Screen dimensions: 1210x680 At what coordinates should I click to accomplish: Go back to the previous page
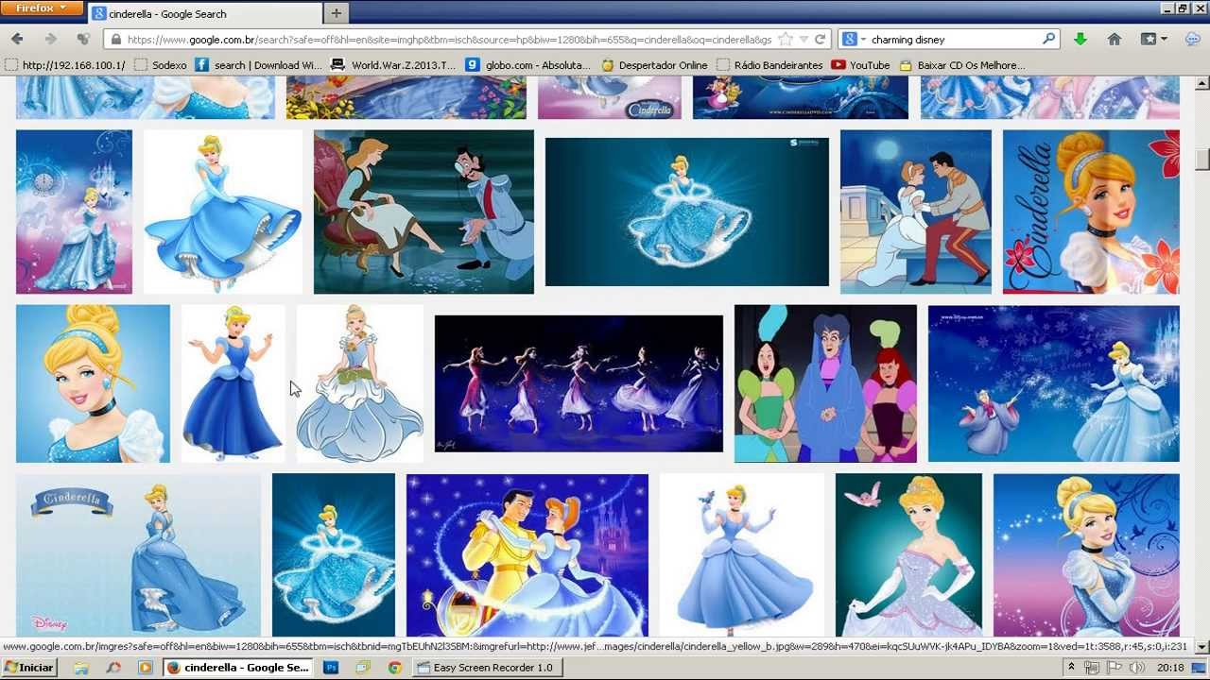point(17,40)
